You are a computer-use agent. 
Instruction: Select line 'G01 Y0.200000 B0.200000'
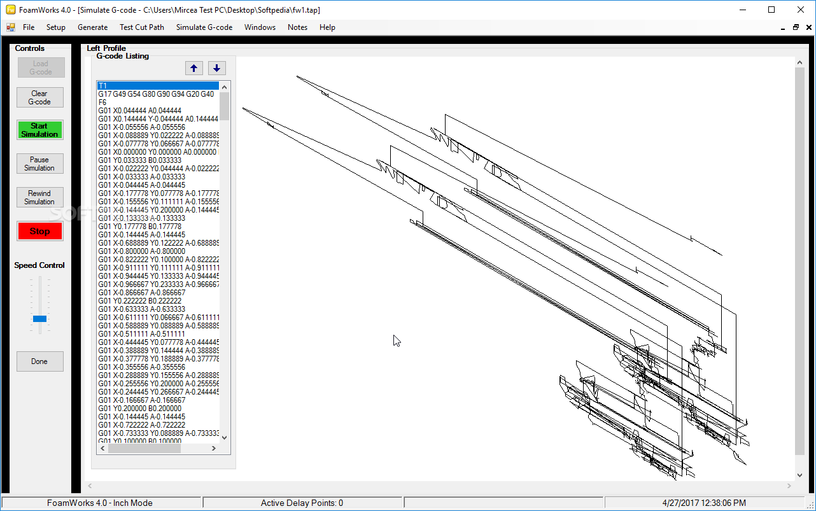pos(158,408)
